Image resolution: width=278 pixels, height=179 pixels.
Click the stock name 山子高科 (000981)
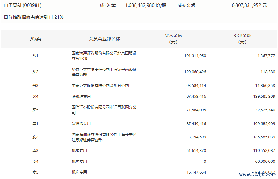pos(23,5)
